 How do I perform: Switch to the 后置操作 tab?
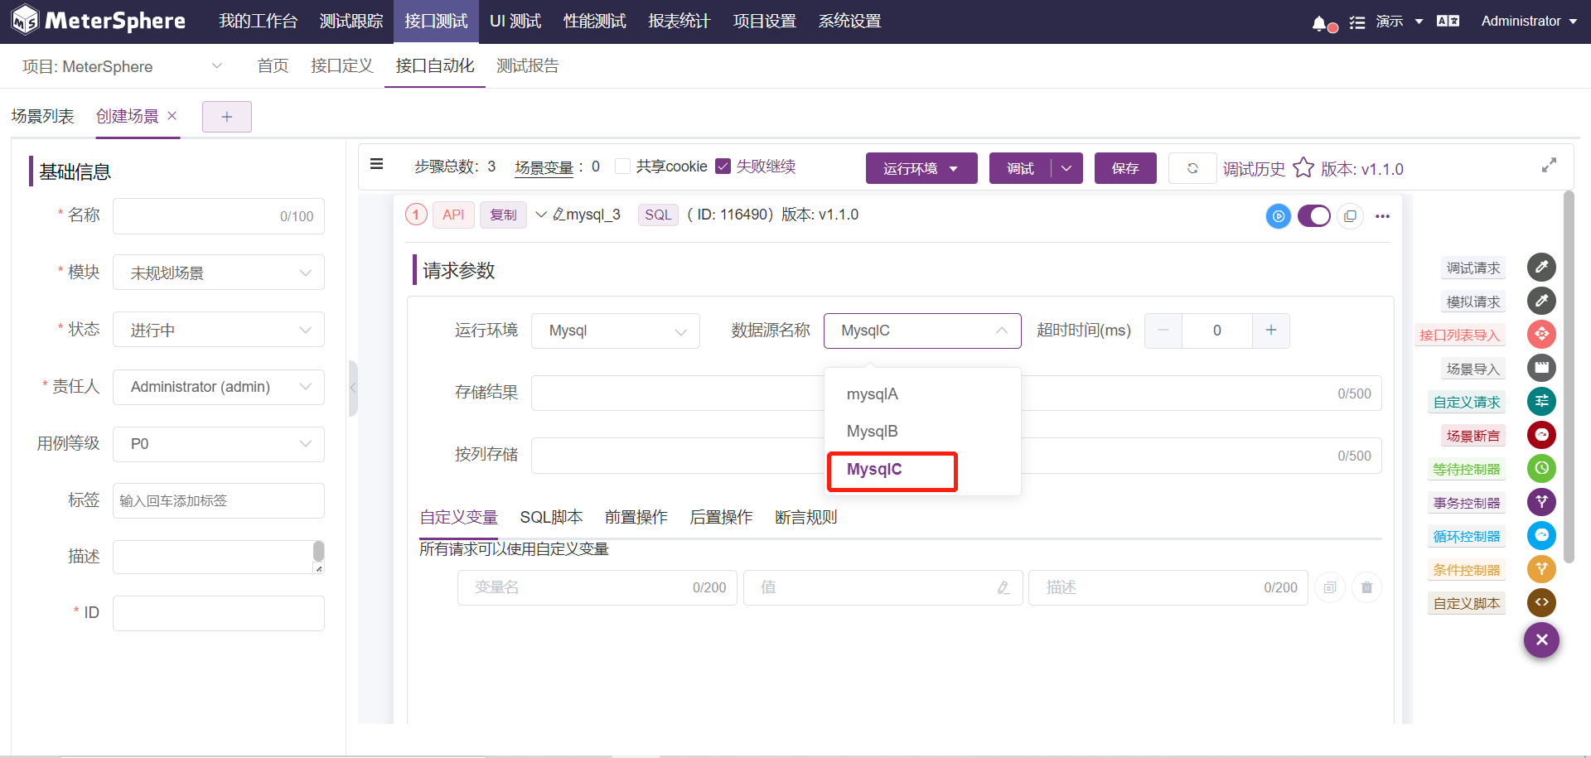721,517
